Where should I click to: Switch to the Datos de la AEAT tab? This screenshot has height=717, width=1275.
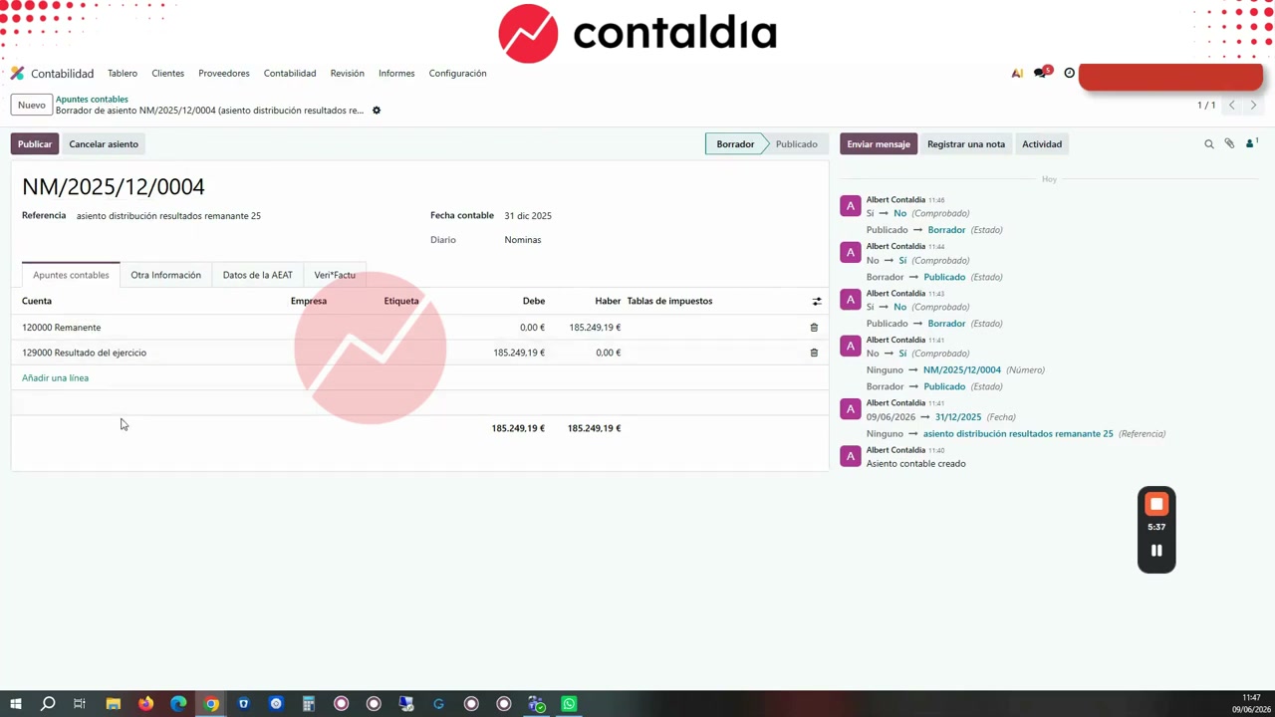258,275
